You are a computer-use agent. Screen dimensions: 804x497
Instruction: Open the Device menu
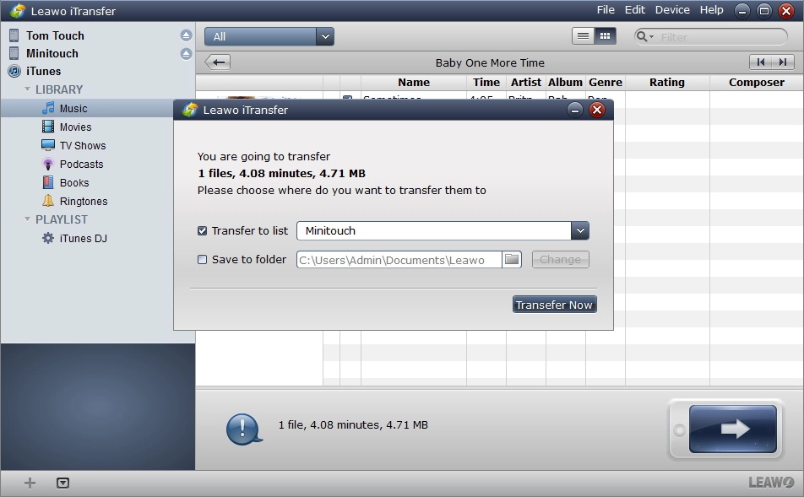pyautogui.click(x=672, y=10)
